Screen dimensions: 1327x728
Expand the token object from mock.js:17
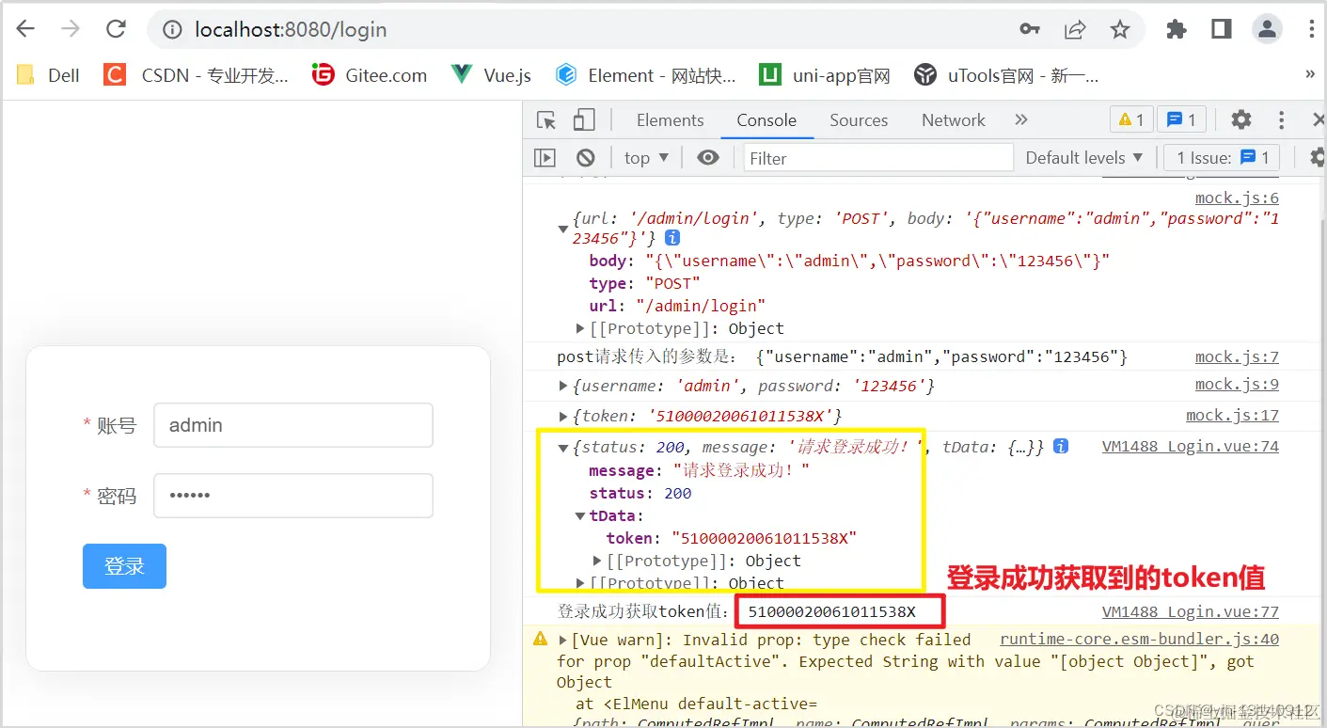pos(563,416)
